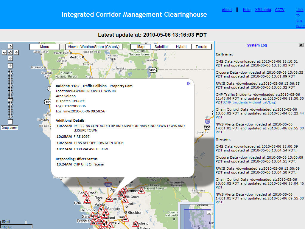The width and height of the screenshot is (305, 229).
Task: Collapse the overview map corner arrow
Action: (x=209, y=212)
